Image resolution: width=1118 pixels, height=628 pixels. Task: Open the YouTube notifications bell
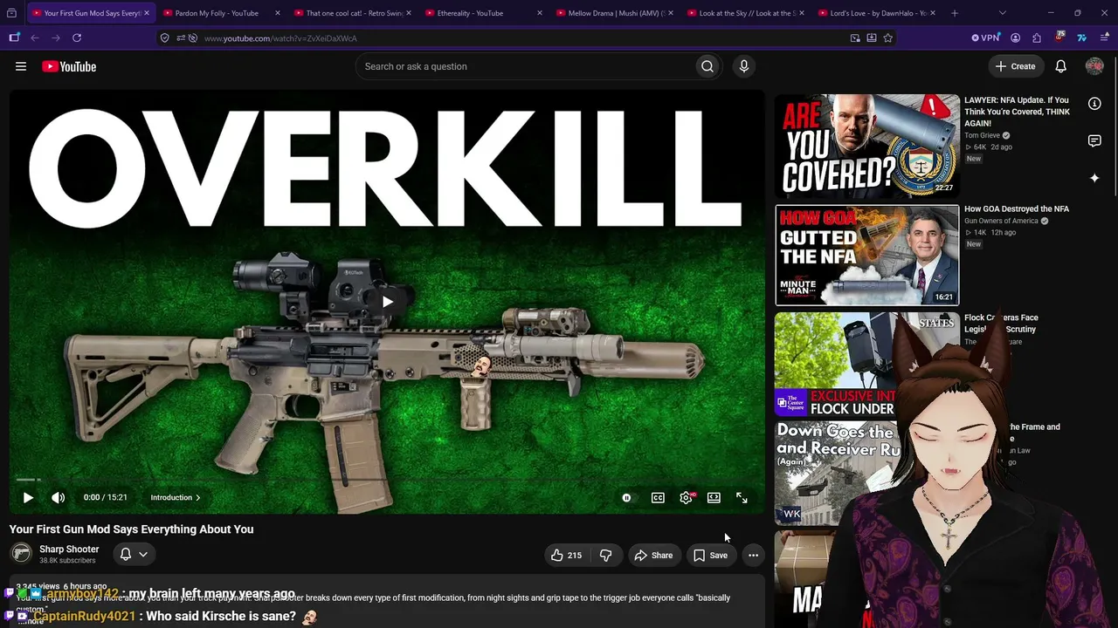(x=1060, y=66)
